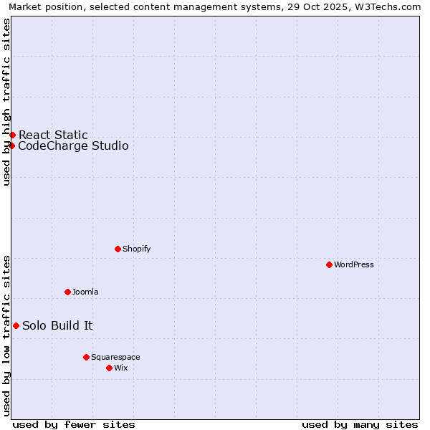Click the chart title at the top
Screen dimensions: 430x430
(x=215, y=7)
